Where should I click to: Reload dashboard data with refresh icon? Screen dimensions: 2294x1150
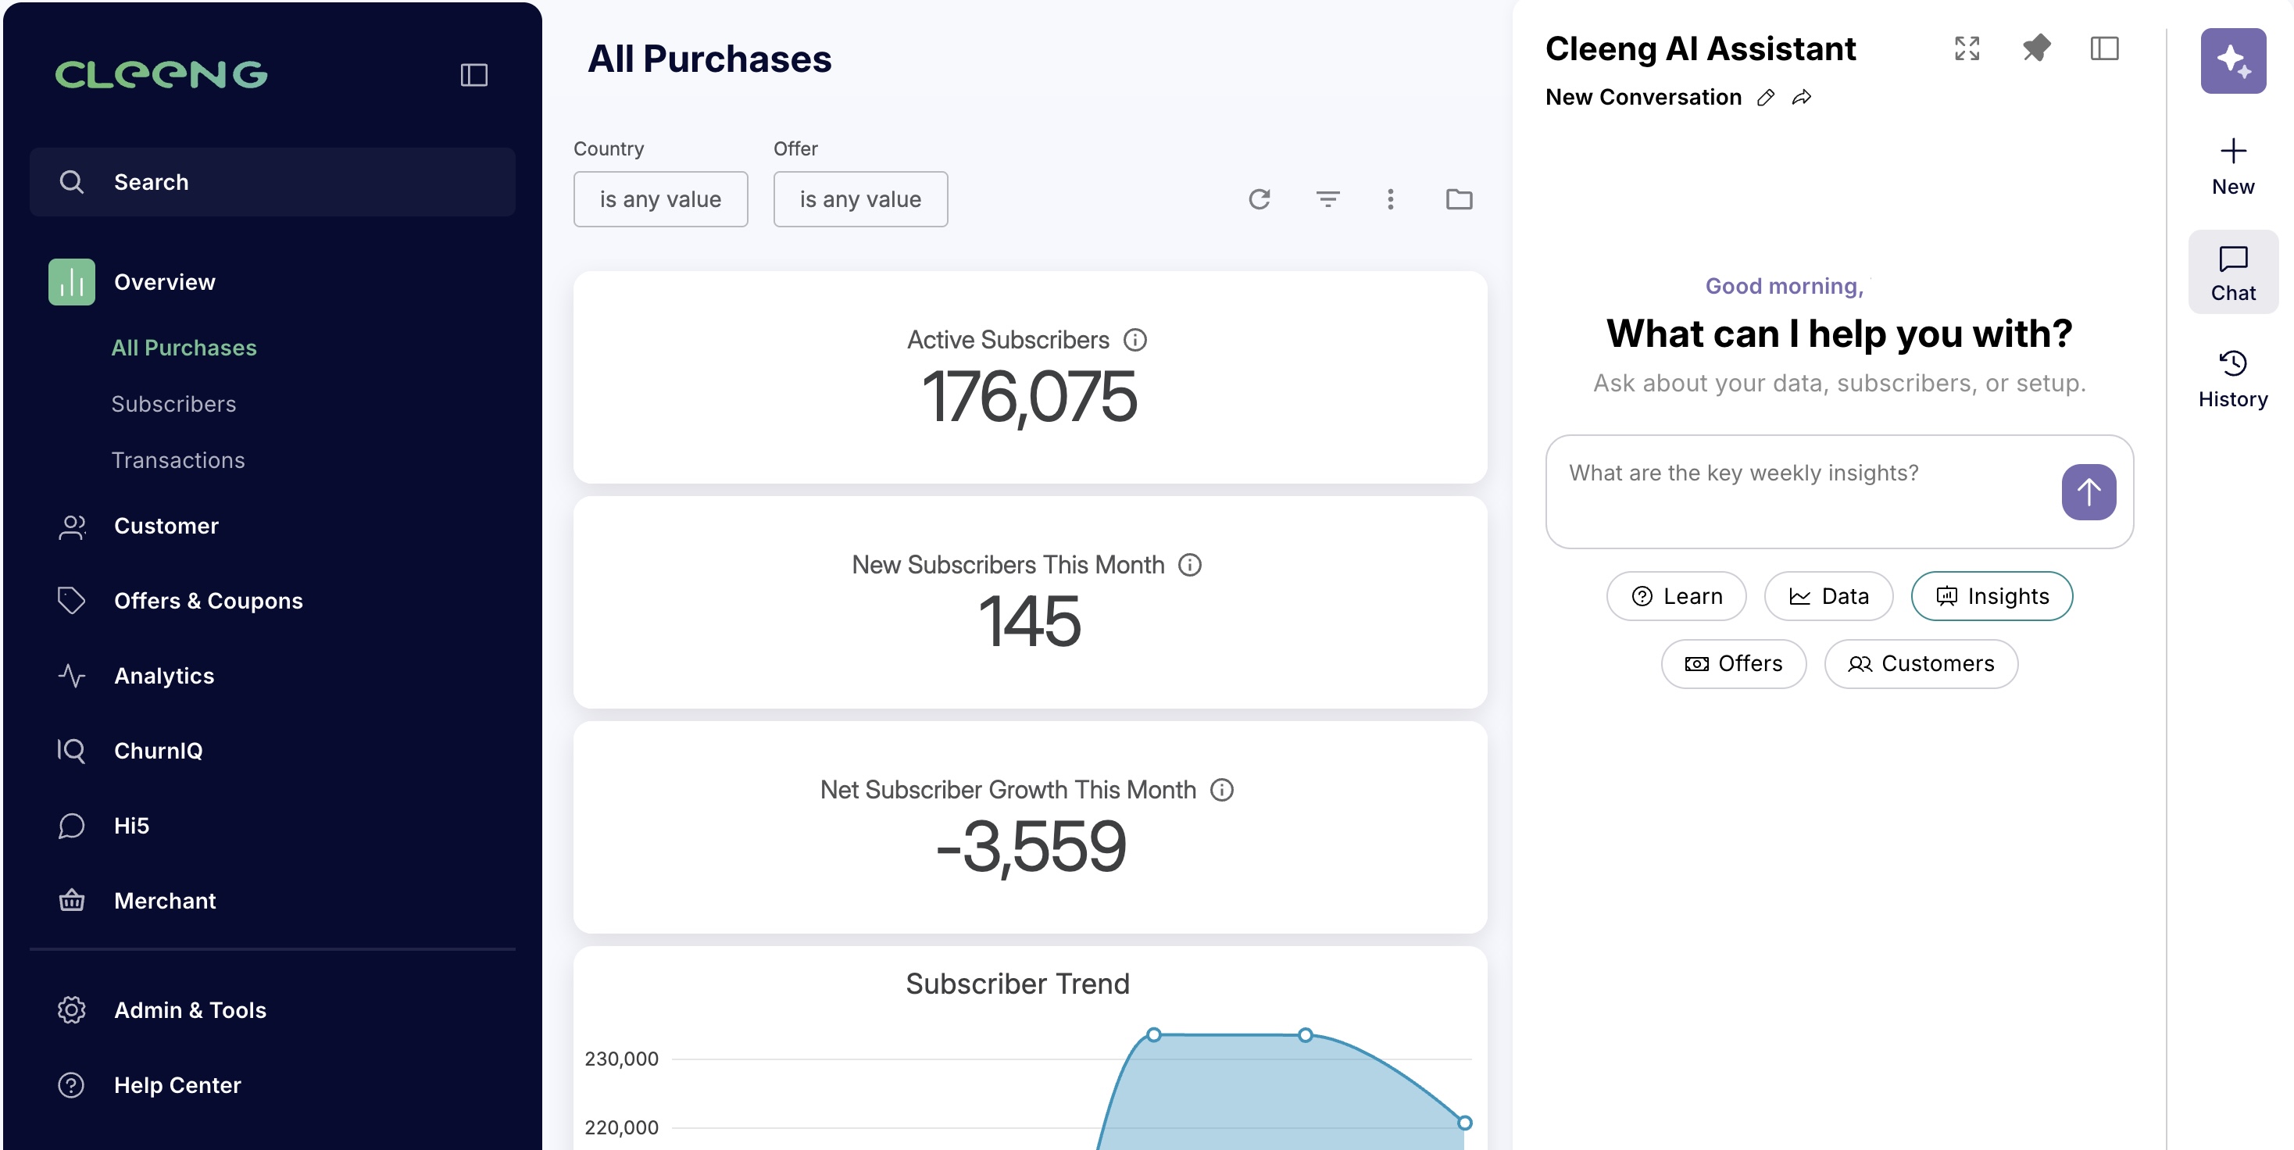(x=1260, y=199)
